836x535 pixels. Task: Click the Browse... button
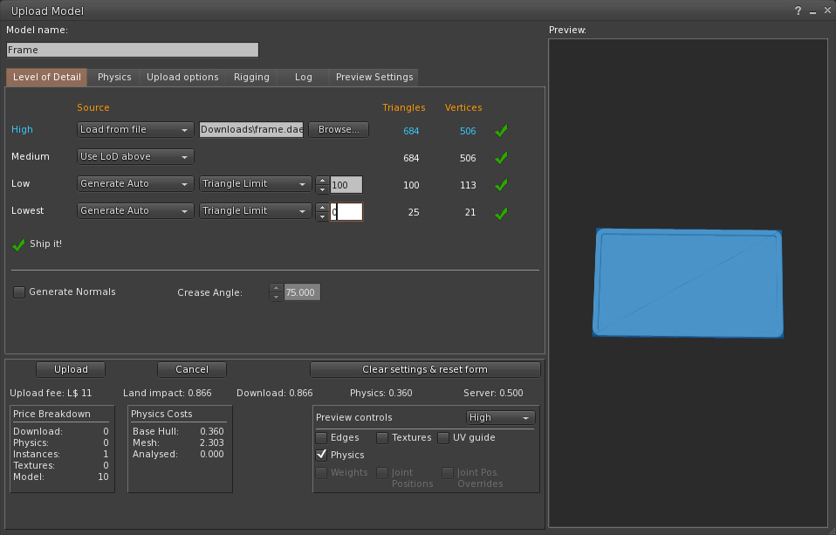click(339, 130)
